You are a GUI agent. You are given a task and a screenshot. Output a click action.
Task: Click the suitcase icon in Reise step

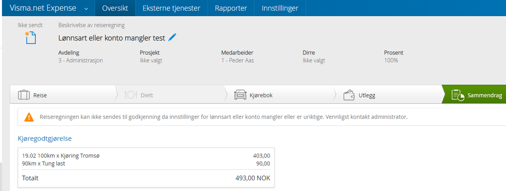pos(24,96)
